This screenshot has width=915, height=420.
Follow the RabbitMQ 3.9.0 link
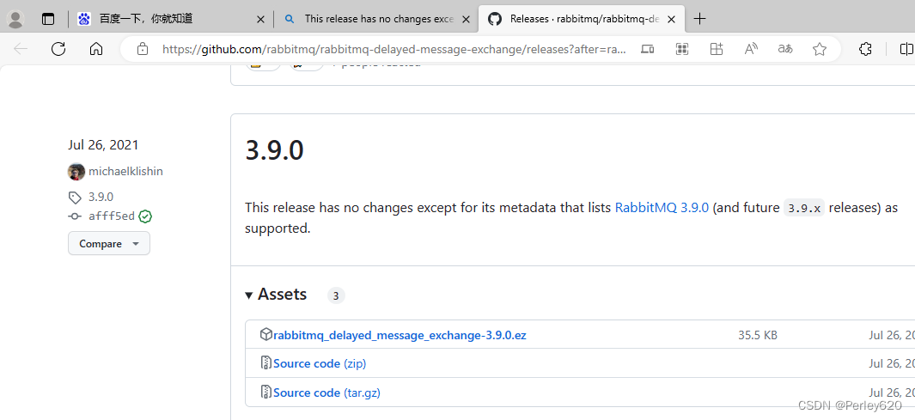pos(662,207)
